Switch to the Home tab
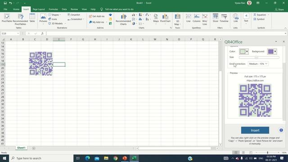 tap(16, 9)
